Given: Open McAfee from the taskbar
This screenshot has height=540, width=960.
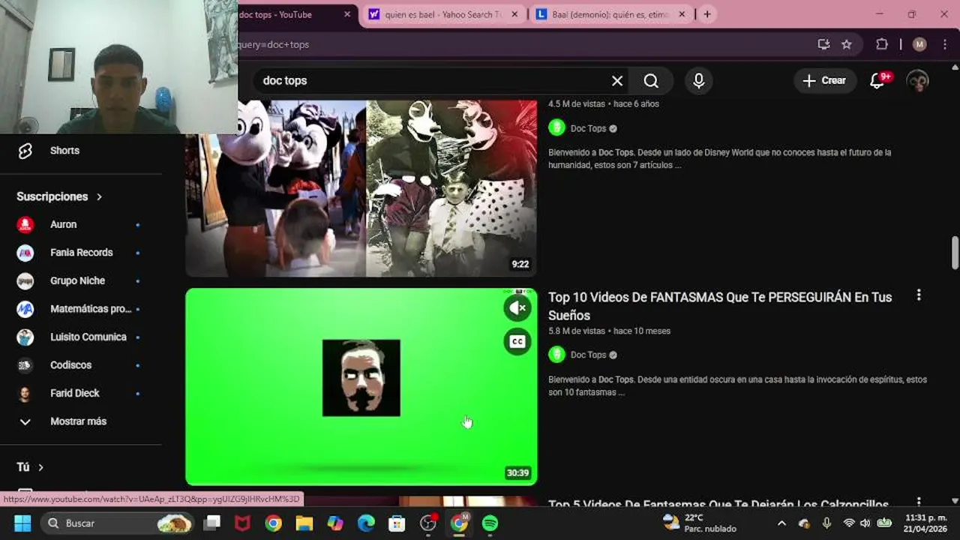Looking at the screenshot, I should [243, 523].
